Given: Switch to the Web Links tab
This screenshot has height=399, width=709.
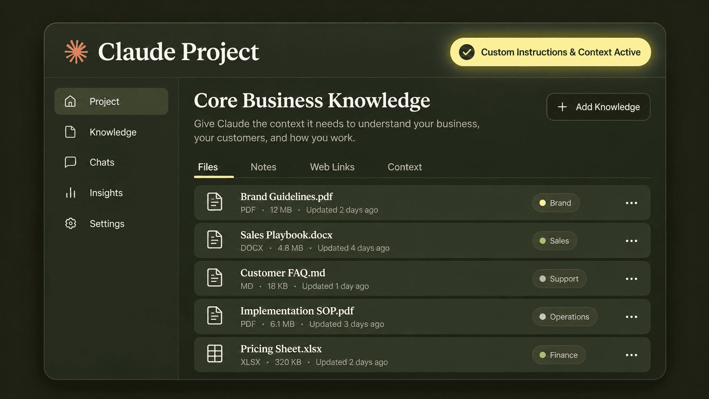Looking at the screenshot, I should point(332,167).
